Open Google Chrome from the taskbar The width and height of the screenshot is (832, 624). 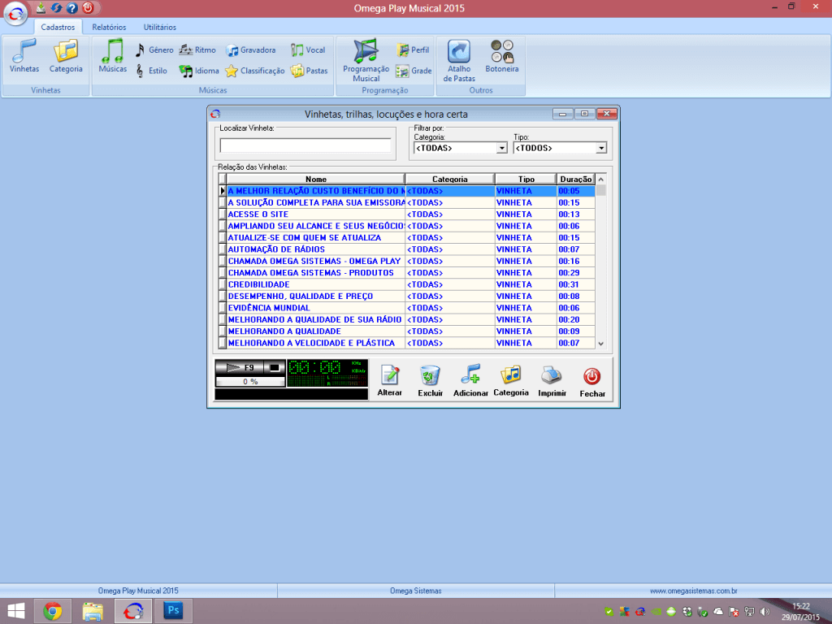(53, 611)
